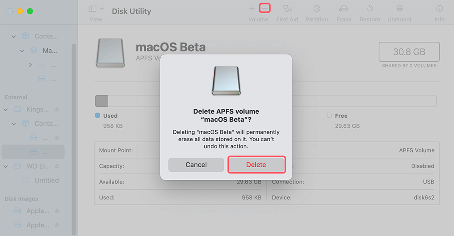
Task: Click the 958 KB value under Used legend
Action: pos(113,126)
